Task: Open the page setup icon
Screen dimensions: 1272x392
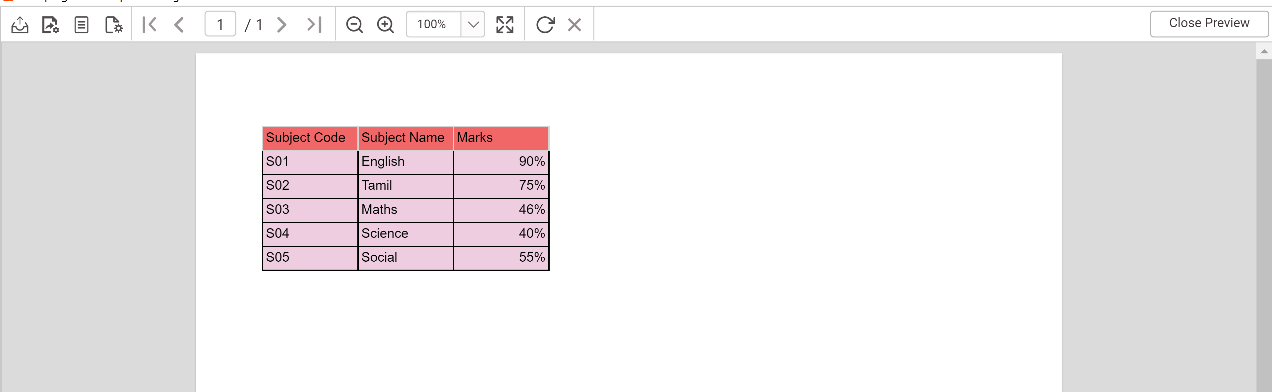Action: [x=114, y=25]
